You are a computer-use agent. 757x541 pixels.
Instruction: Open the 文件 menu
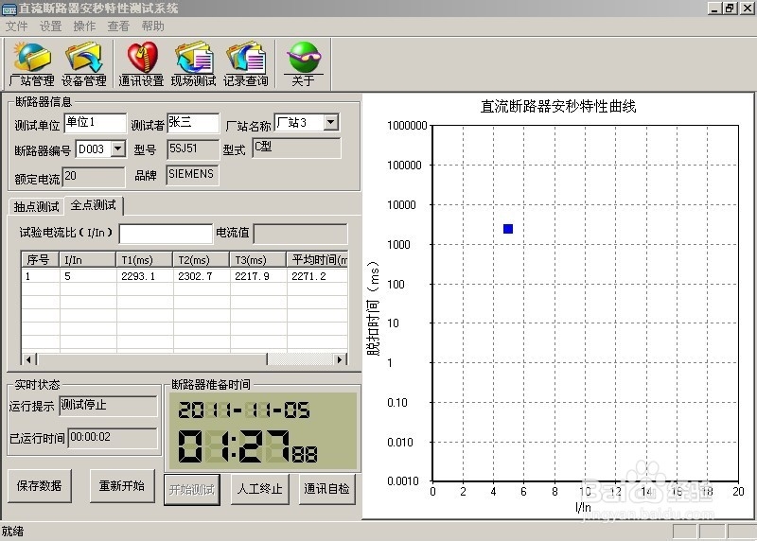17,26
